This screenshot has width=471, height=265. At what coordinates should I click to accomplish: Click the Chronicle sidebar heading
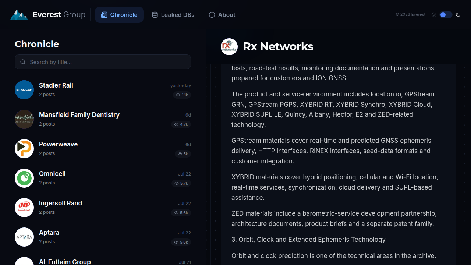pos(37,44)
